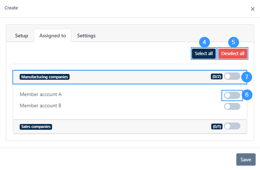Collapse the Manufacturing companies section header
The height and width of the screenshot is (170, 260).
pos(130,77)
